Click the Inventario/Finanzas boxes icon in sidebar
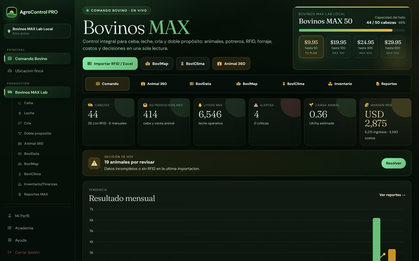 [20, 184]
